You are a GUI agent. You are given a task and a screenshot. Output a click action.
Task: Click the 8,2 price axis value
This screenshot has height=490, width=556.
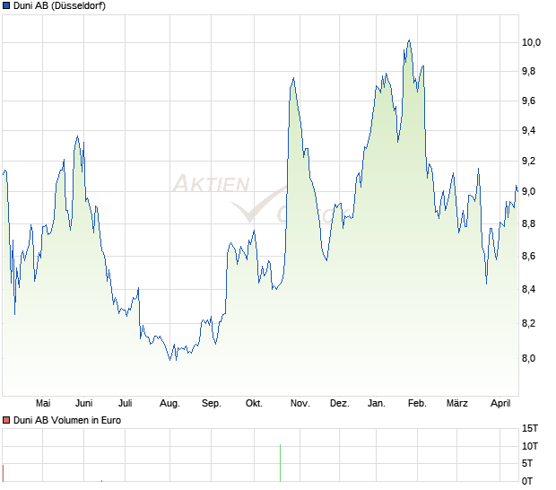point(529,324)
